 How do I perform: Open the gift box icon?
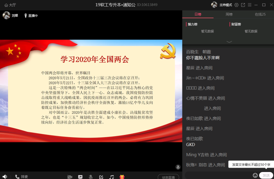(122, 177)
